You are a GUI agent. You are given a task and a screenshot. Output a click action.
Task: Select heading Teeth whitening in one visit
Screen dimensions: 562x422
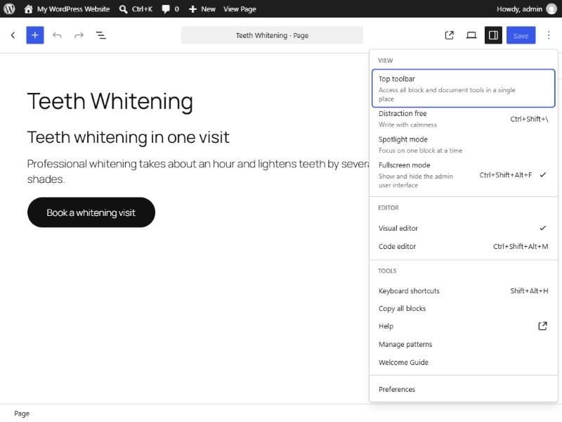(x=128, y=137)
